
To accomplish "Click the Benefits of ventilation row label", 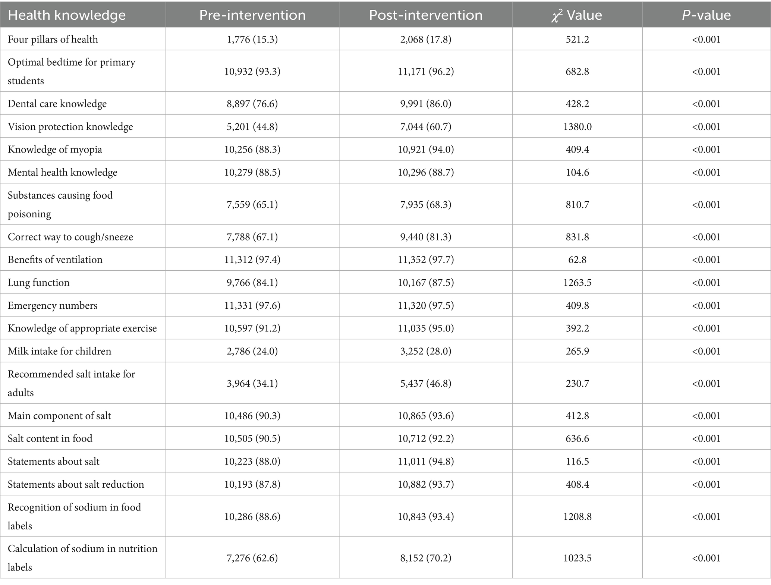I will 55,260.
